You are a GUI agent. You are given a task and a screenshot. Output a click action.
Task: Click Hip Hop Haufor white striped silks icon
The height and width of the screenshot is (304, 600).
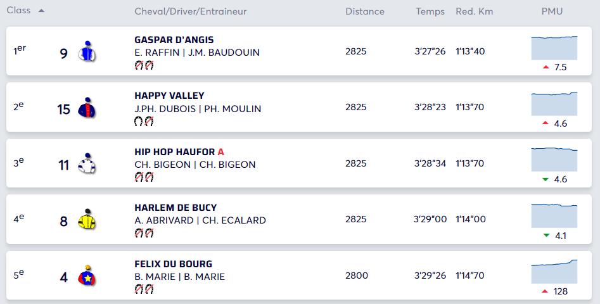87,163
